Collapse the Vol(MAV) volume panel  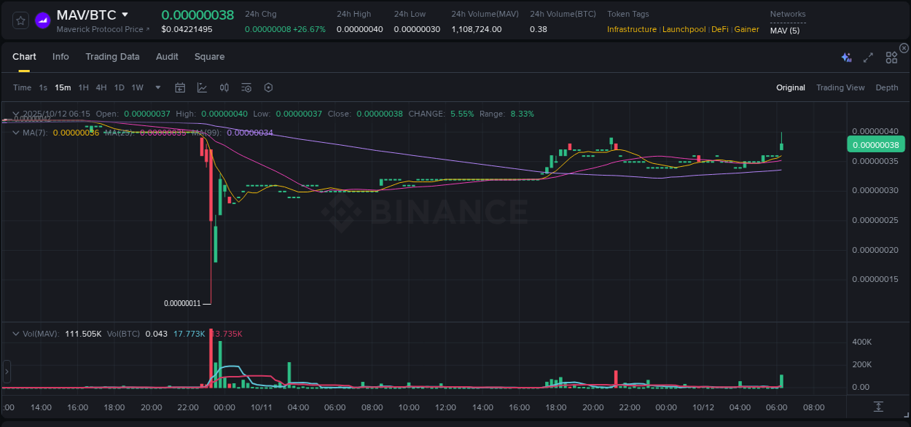[15, 333]
